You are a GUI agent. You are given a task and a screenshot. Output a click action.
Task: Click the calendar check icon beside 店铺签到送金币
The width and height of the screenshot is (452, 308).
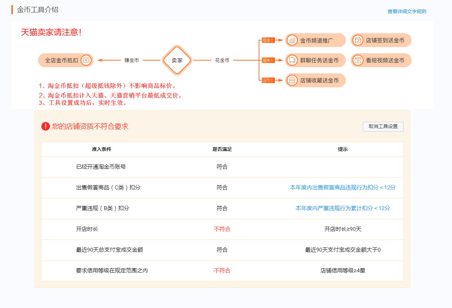[x=358, y=40]
